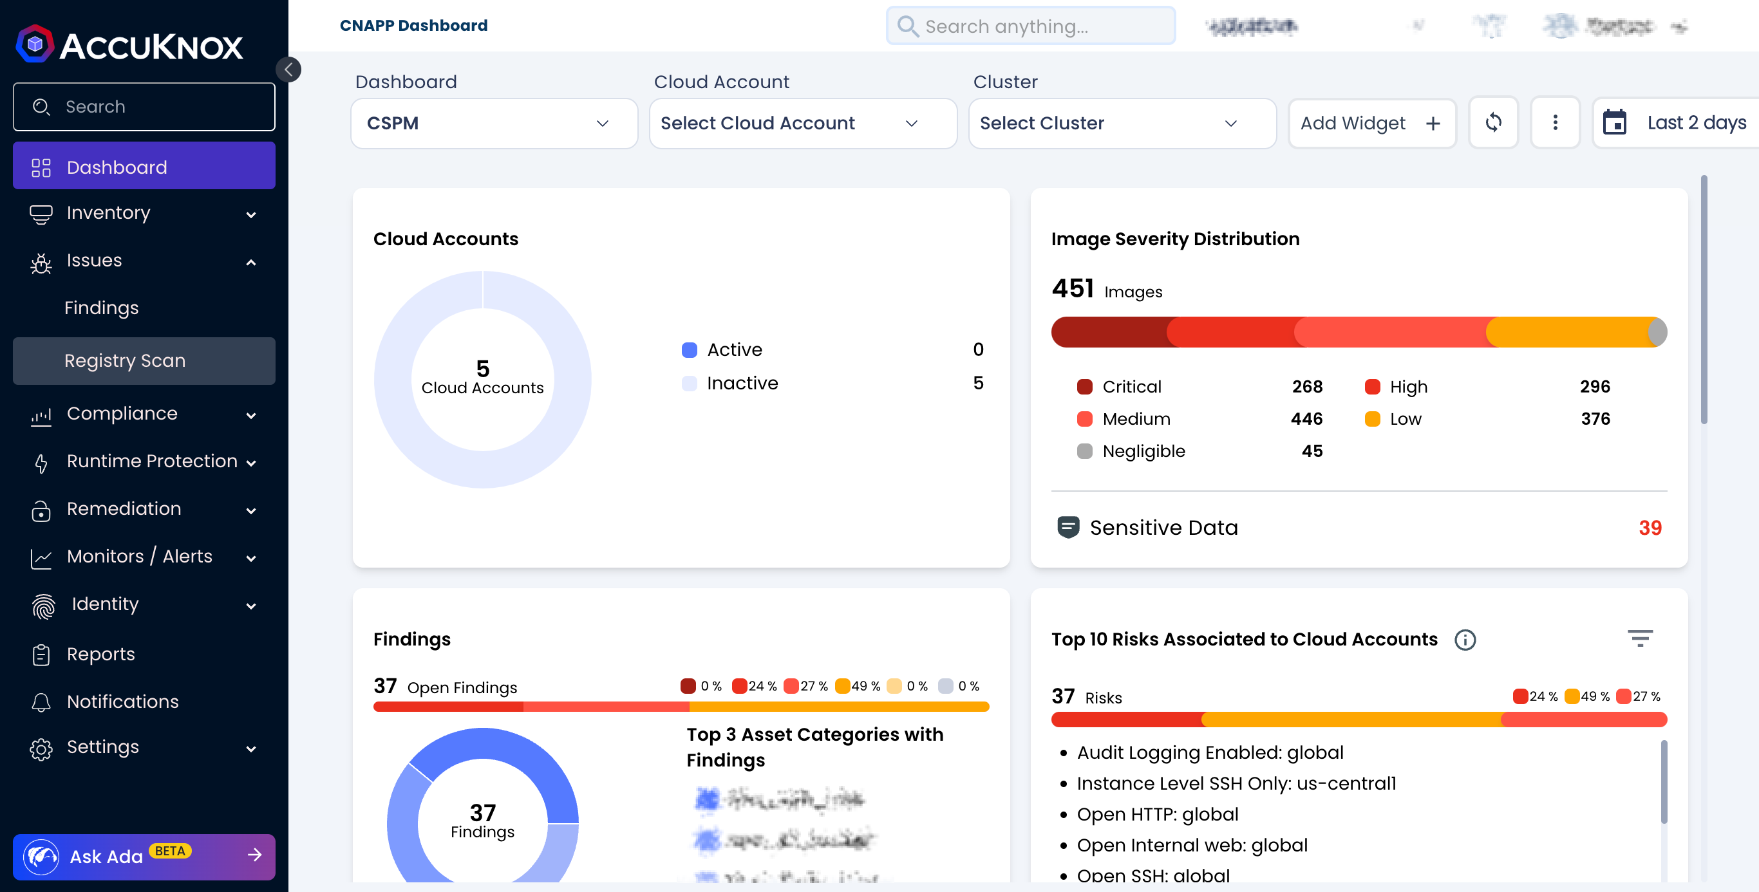Click the Add Widget button
This screenshot has height=892, width=1759.
(x=1372, y=124)
